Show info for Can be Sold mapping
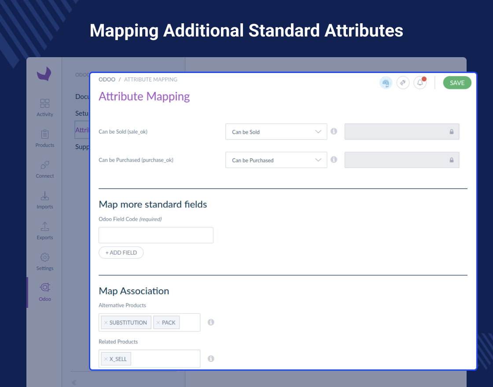This screenshot has width=493, height=387. coord(334,131)
